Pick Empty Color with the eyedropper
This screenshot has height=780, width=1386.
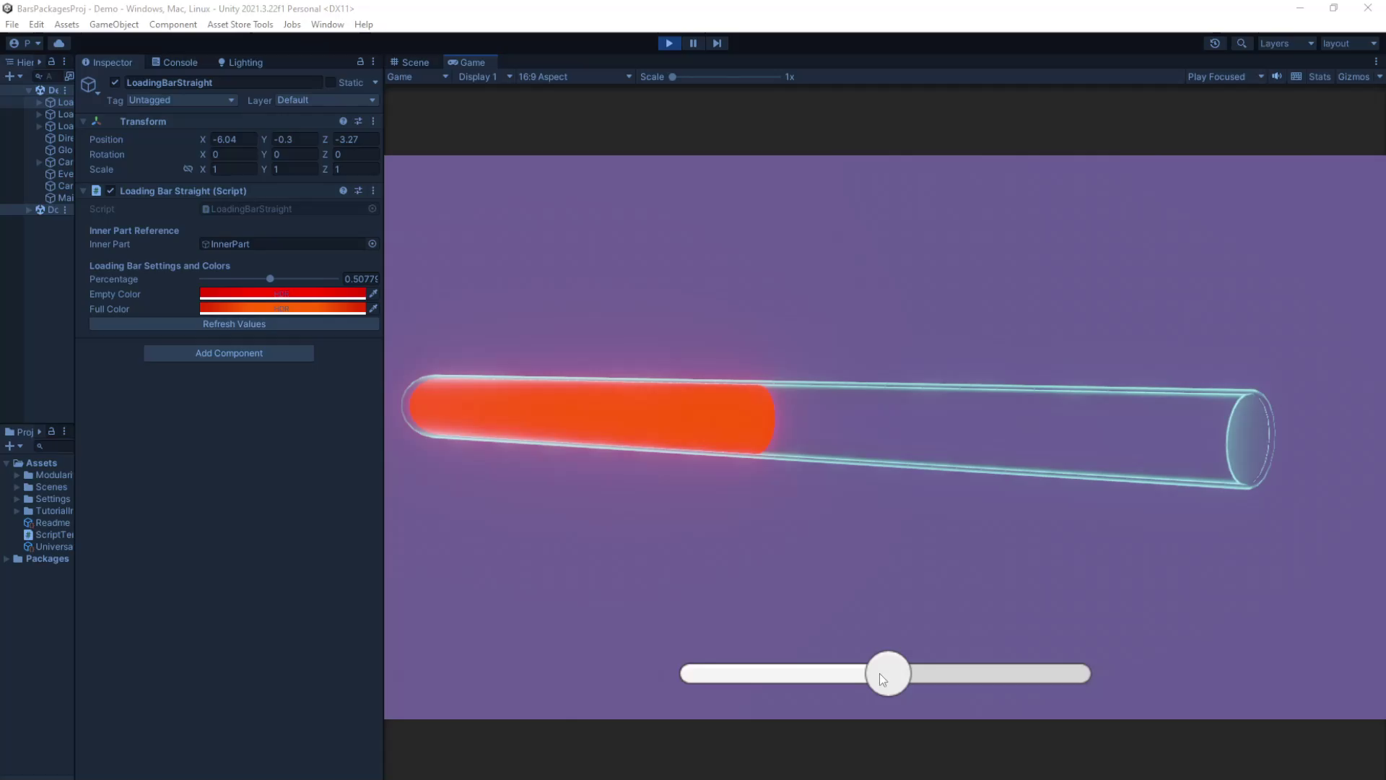click(x=373, y=294)
